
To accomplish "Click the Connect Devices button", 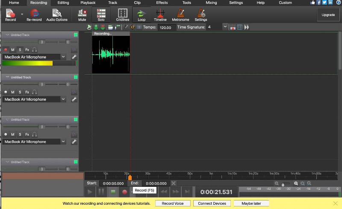I will (x=212, y=203).
